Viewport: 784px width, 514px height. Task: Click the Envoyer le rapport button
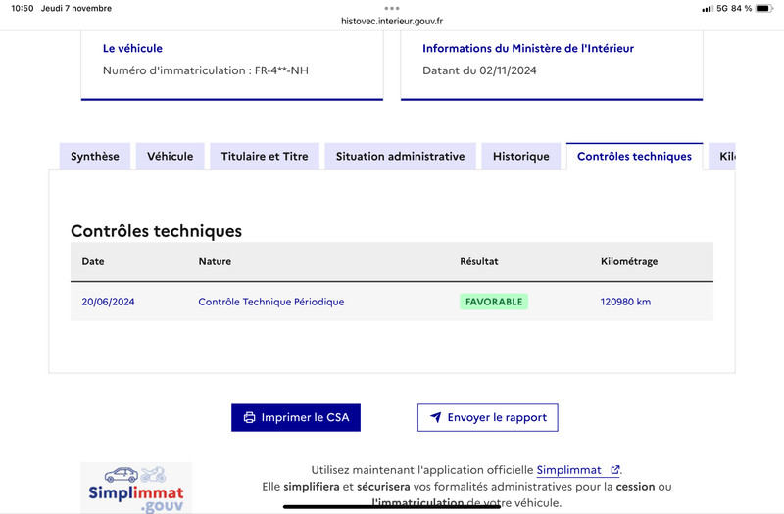click(x=488, y=418)
